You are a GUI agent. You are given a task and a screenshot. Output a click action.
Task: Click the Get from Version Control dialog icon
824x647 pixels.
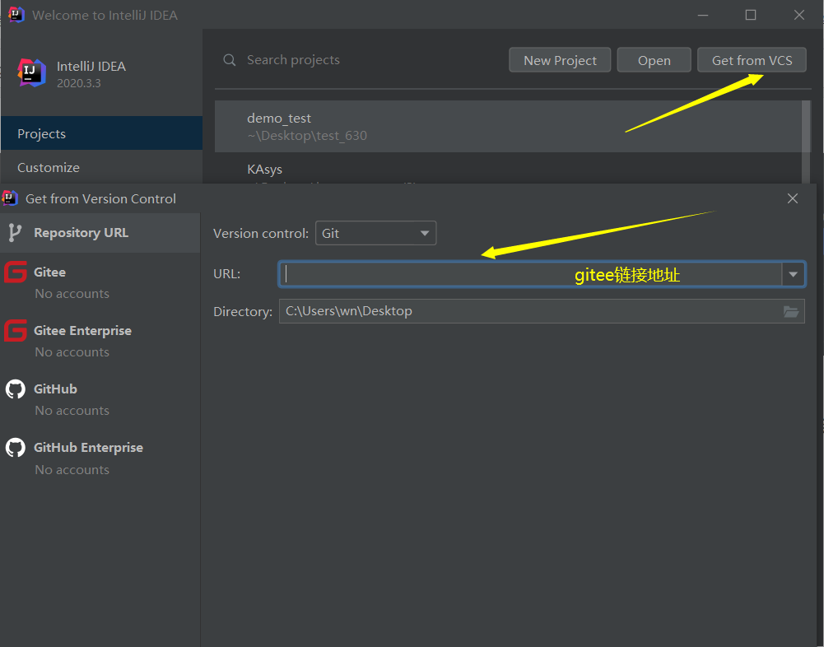click(x=11, y=198)
